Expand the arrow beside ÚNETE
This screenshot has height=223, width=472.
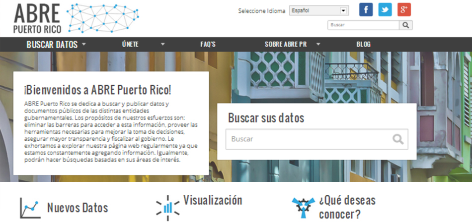(163, 45)
